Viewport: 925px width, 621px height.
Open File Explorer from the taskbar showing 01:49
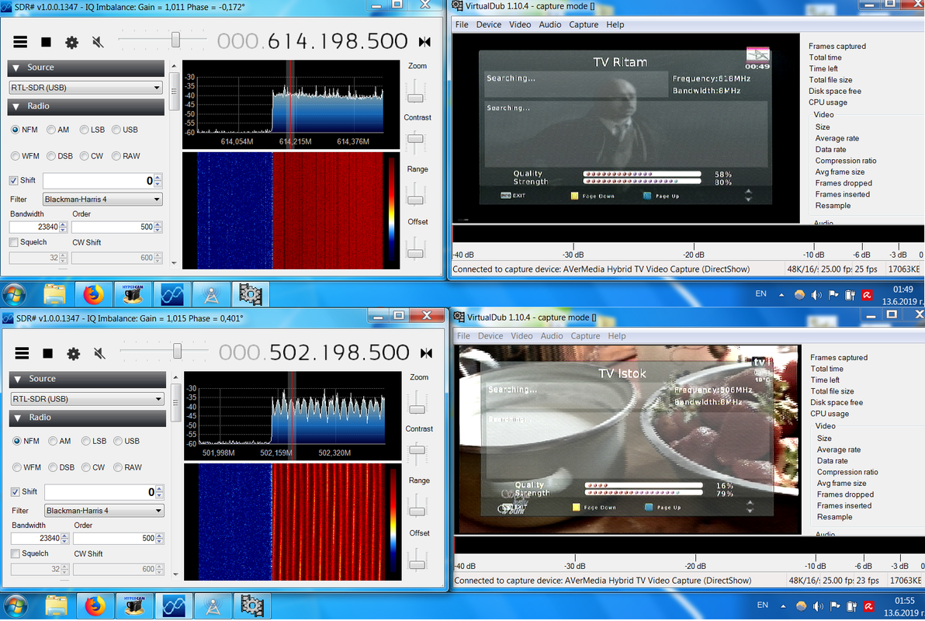tap(54, 294)
